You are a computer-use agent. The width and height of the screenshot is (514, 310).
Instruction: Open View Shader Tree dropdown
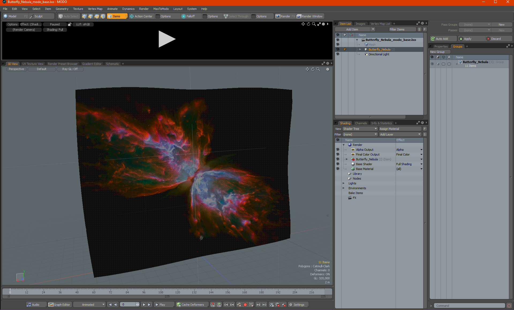pyautogui.click(x=360, y=129)
